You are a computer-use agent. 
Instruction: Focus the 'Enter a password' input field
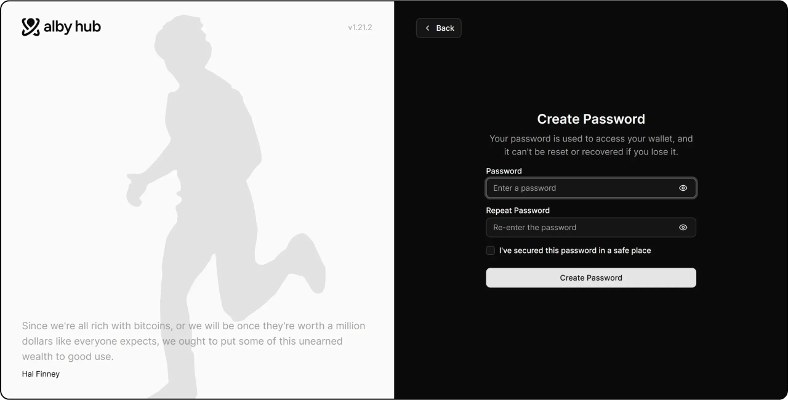579,188
